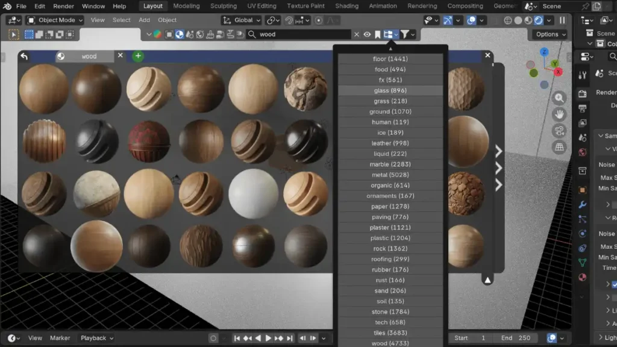Open the asset filter funnel icon
617x347 pixels.
408,34
